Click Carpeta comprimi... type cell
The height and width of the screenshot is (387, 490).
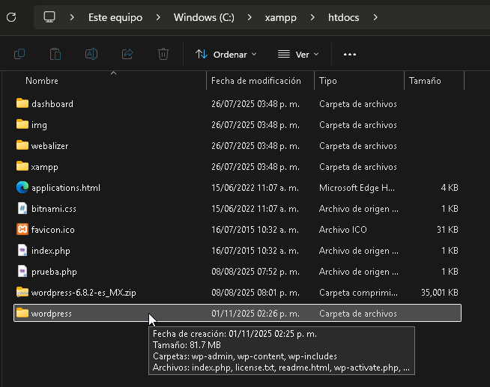pyautogui.click(x=358, y=293)
